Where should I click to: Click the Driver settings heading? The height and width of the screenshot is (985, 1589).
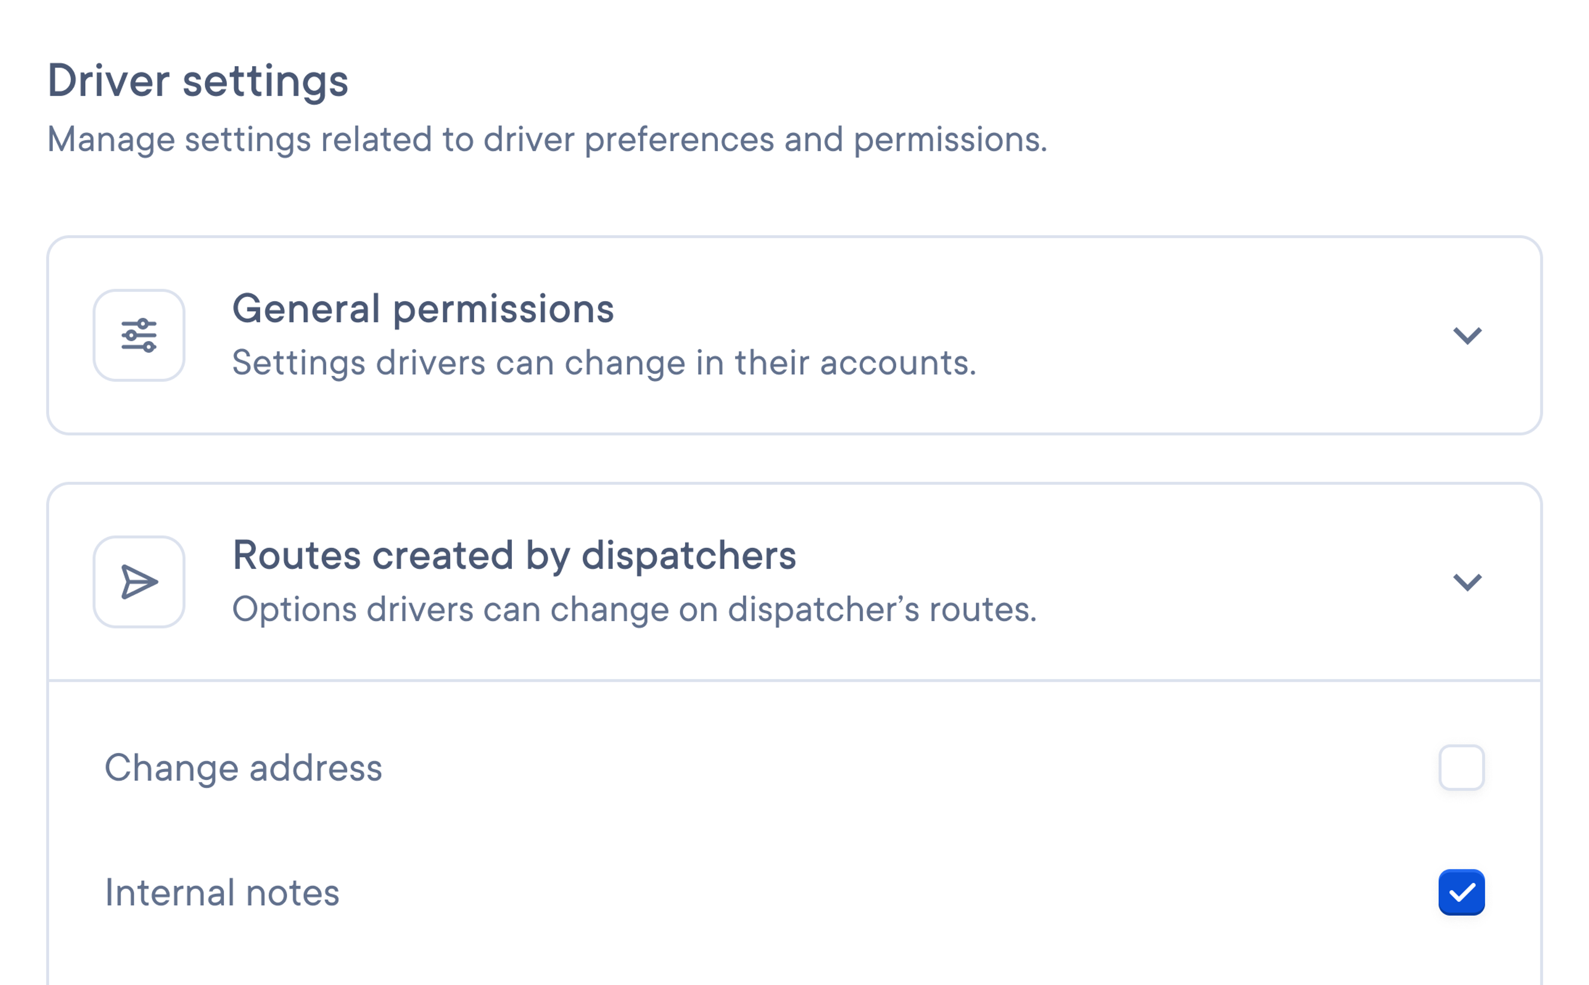pyautogui.click(x=199, y=81)
